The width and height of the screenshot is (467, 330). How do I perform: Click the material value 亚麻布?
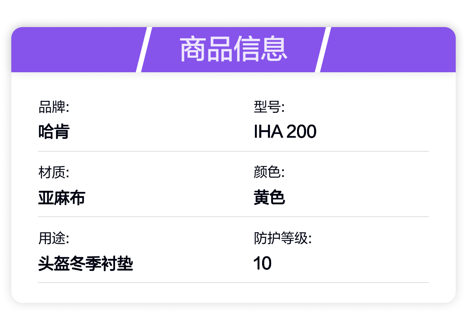tap(62, 198)
